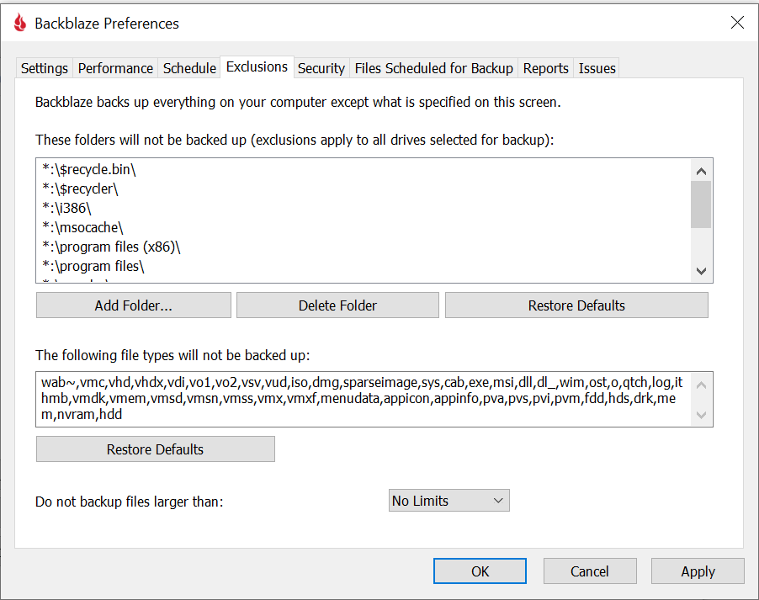Image resolution: width=759 pixels, height=600 pixels.
Task: Select the *:\program files (x86)\ folder entry
Action: [111, 247]
